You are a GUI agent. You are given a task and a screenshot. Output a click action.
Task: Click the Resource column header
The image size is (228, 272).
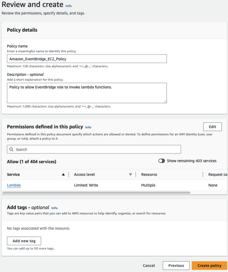(x=149, y=174)
